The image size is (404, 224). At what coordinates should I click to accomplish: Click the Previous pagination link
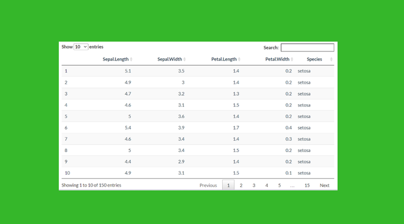[x=208, y=185]
